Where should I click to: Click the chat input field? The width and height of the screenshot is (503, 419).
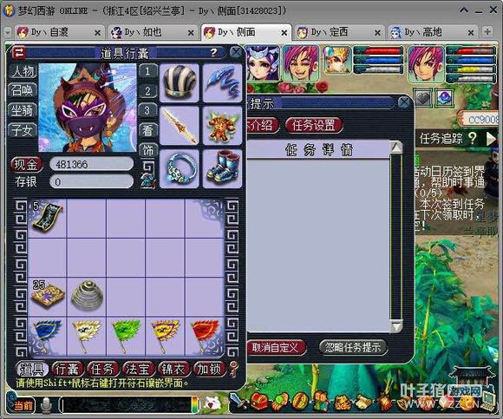click(127, 405)
